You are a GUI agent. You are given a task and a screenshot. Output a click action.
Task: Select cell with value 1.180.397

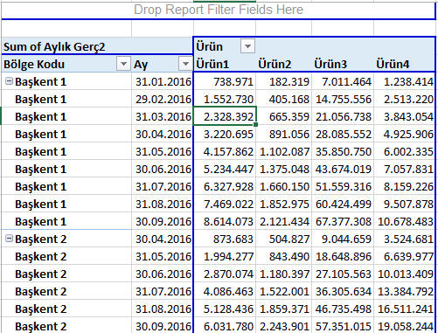pyautogui.click(x=284, y=274)
